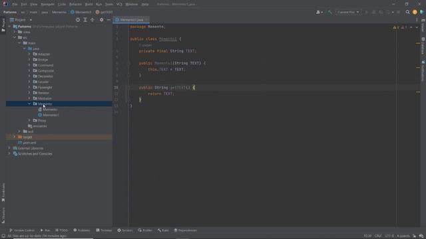Expand External Libraries node

coord(9,148)
